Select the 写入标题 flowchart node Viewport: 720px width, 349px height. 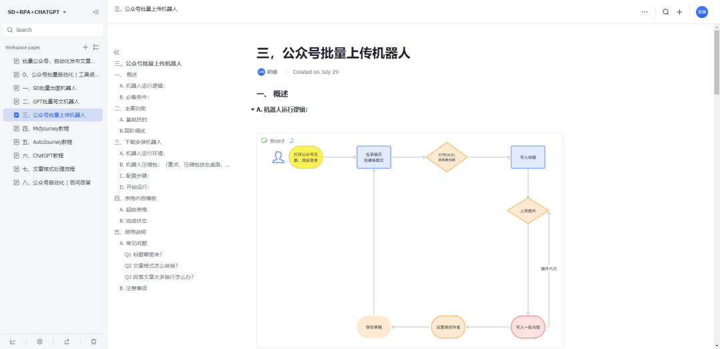pos(528,157)
